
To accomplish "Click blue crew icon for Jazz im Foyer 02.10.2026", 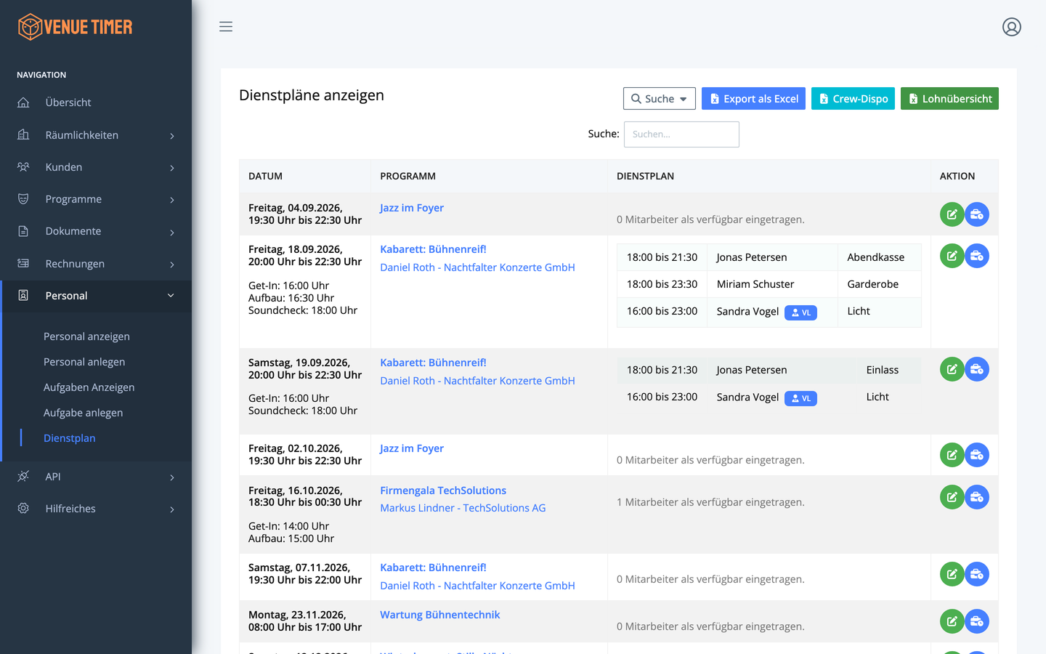I will click(x=977, y=455).
